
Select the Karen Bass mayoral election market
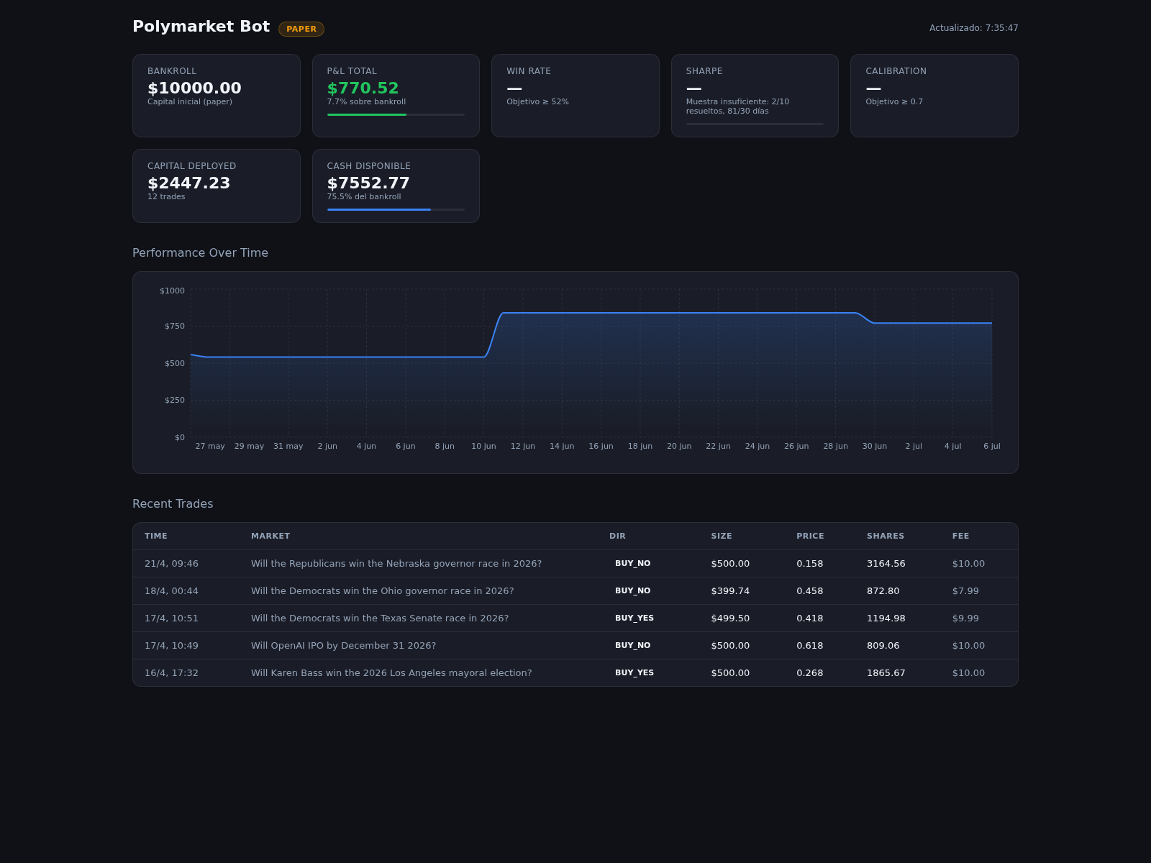pos(391,673)
